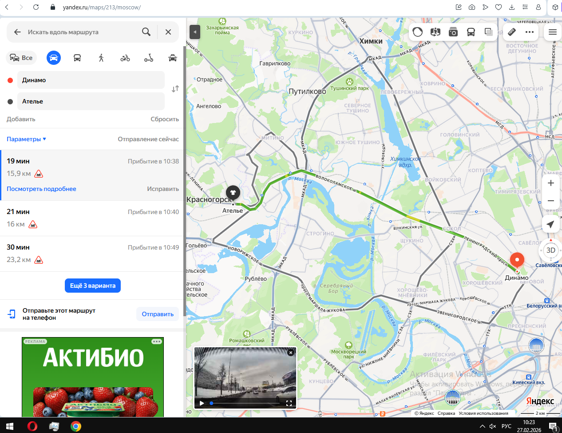This screenshot has height=433, width=562.
Task: Open the Windows Start menu
Action: (10, 426)
